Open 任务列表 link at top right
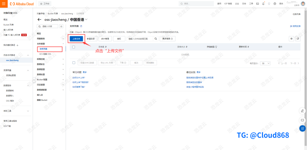 [x=297, y=14]
